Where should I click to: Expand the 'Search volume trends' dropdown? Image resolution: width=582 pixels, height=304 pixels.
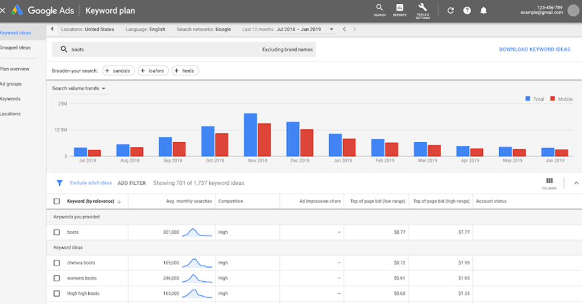tap(103, 88)
